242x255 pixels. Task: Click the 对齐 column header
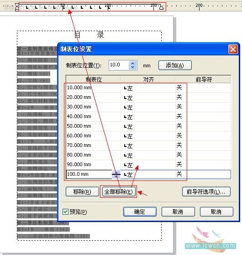point(148,80)
